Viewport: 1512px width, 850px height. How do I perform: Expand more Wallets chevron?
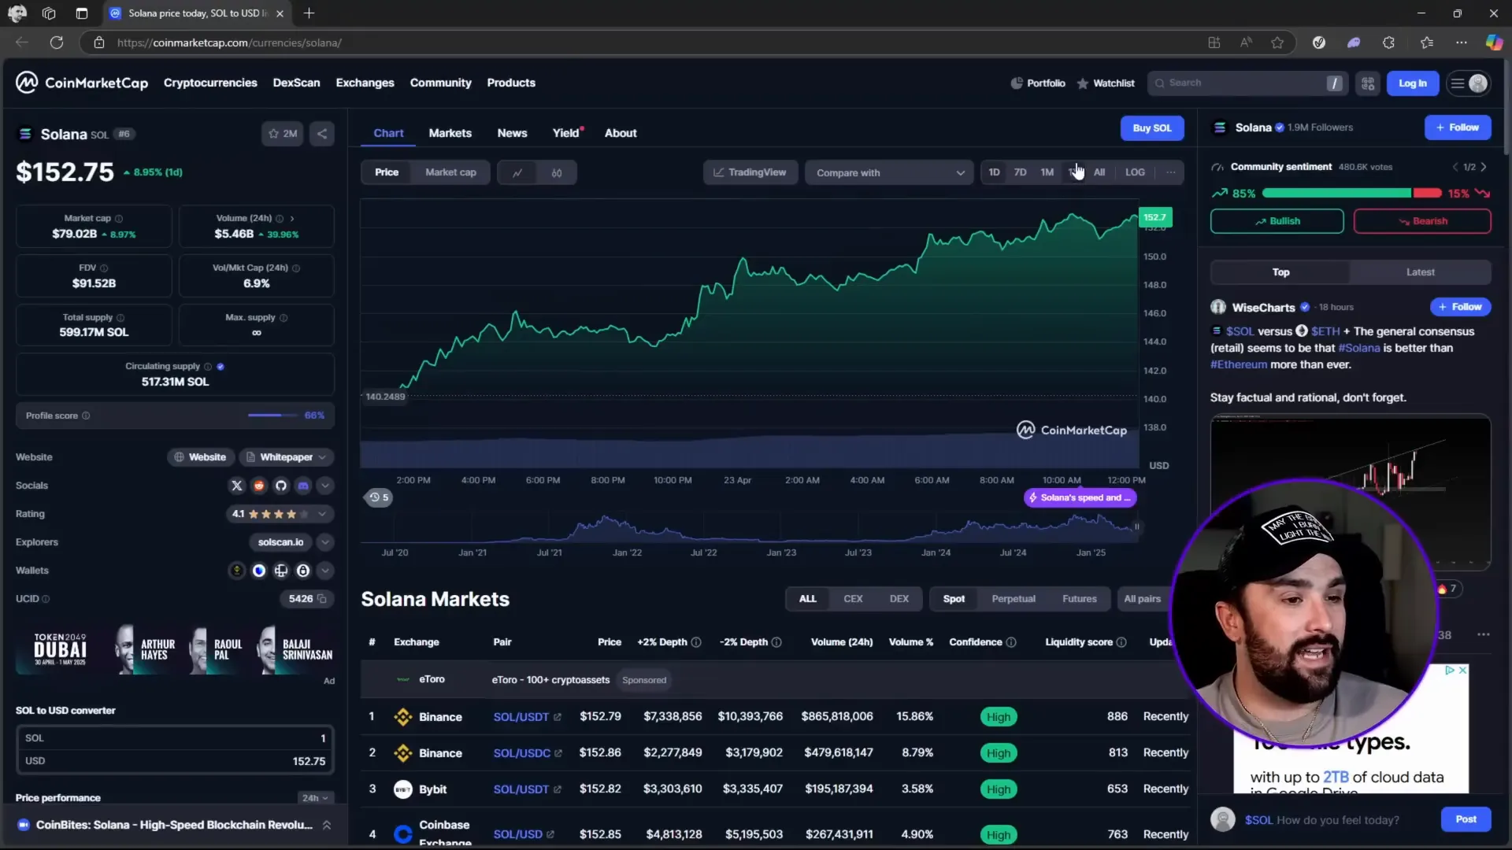tap(324, 571)
